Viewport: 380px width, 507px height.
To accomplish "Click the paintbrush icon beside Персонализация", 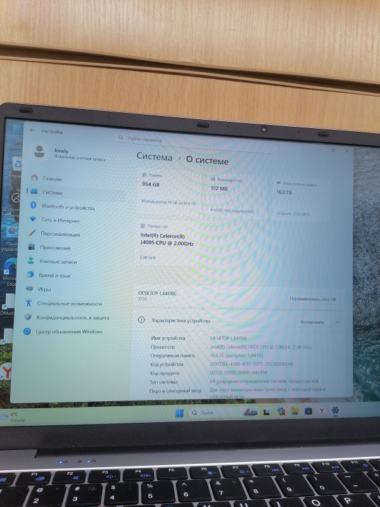I will 32,233.
